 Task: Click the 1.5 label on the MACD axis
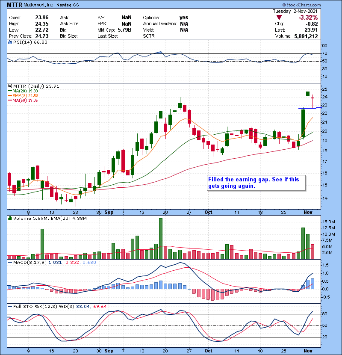[x=325, y=265]
